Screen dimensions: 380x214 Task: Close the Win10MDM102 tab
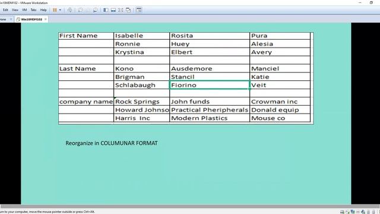45,19
